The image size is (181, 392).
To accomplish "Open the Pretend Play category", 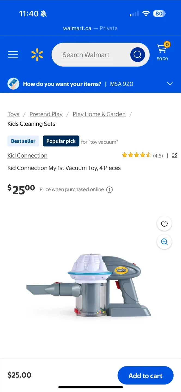I will point(46,114).
